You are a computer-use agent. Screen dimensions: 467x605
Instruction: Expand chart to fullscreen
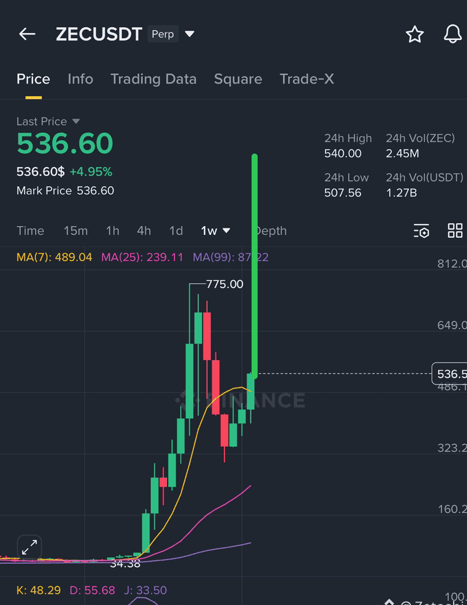[x=30, y=547]
